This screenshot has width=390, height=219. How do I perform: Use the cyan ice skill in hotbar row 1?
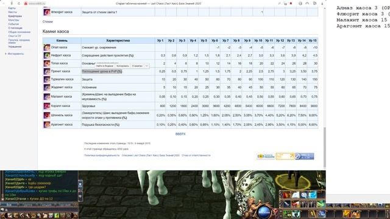click(x=313, y=195)
